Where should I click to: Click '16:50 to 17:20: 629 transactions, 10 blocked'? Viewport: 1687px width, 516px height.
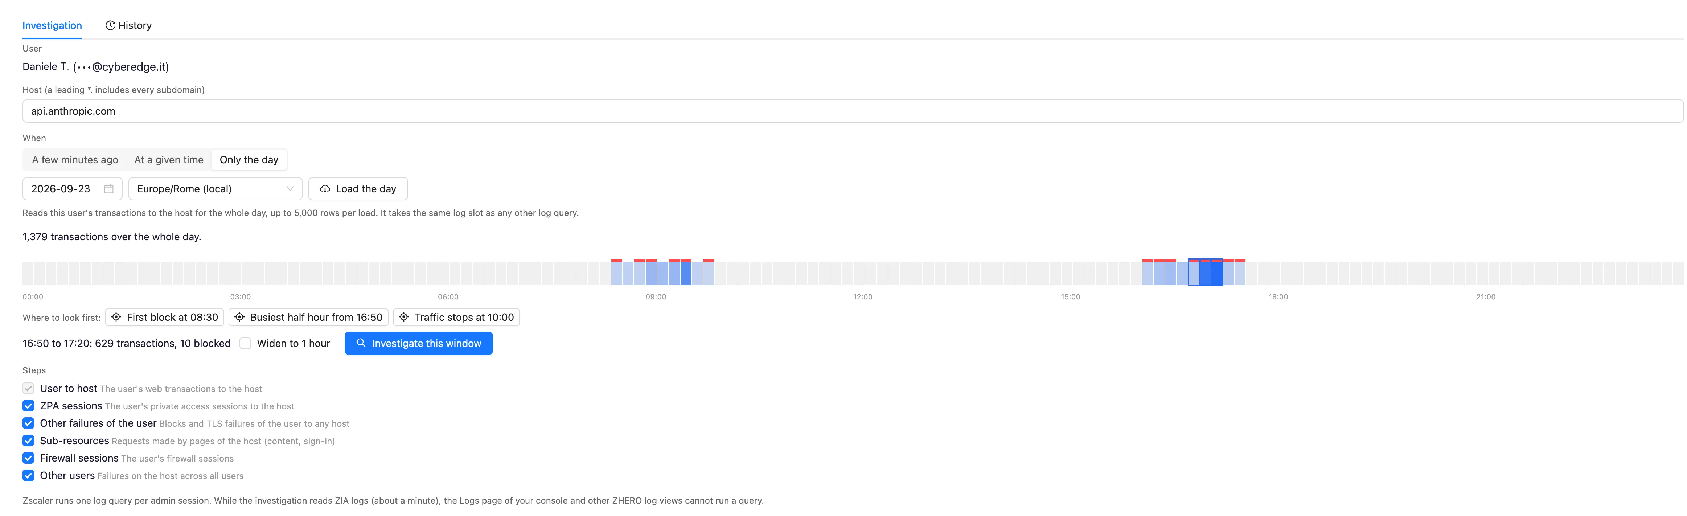tap(126, 343)
